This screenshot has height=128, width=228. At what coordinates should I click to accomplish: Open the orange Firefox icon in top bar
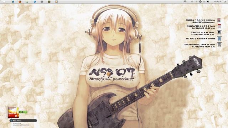tap(20, 1)
